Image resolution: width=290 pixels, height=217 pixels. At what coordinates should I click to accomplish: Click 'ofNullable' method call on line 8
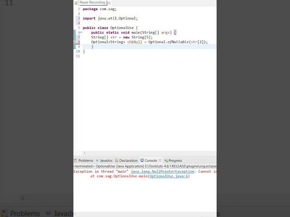178,42
